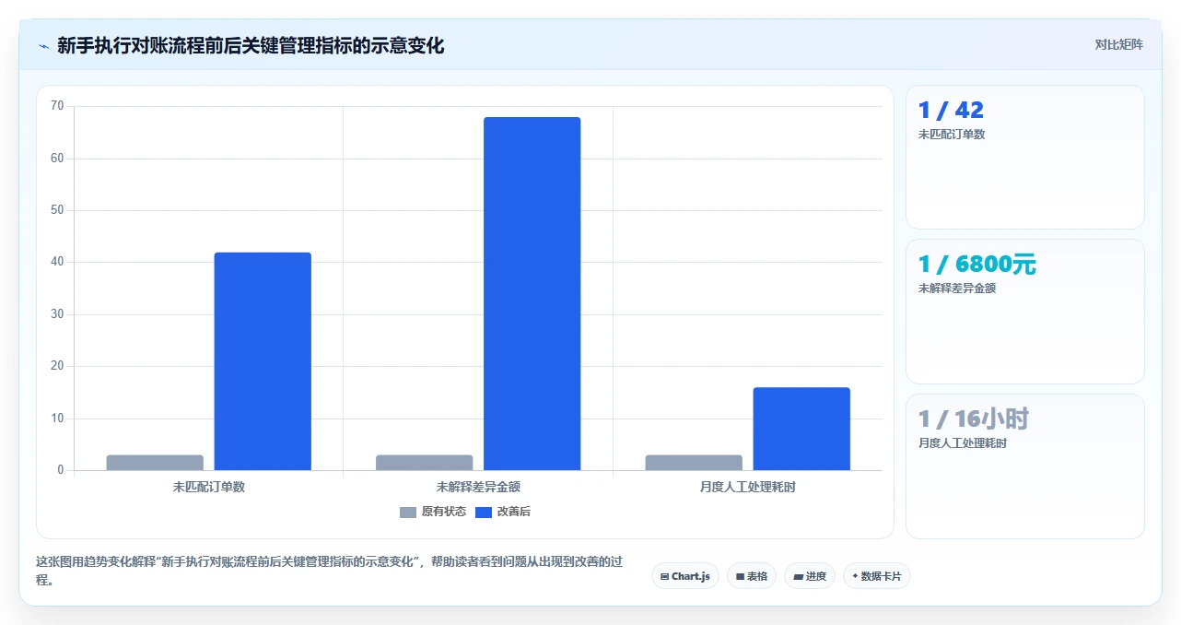The width and height of the screenshot is (1181, 625).
Task: Open the 1 / 42 metric card
Action: [1025, 157]
